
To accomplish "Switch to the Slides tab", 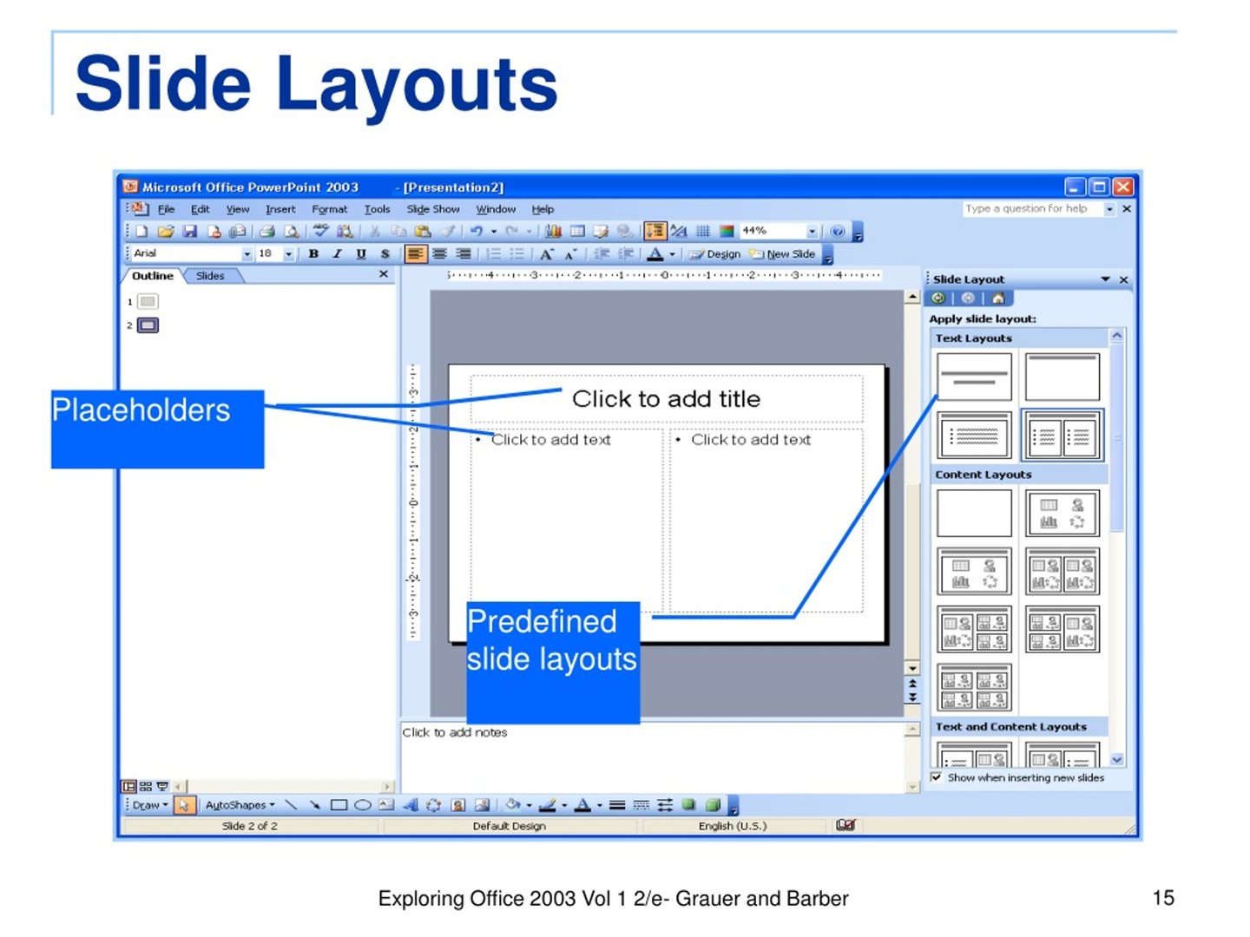I will (210, 276).
